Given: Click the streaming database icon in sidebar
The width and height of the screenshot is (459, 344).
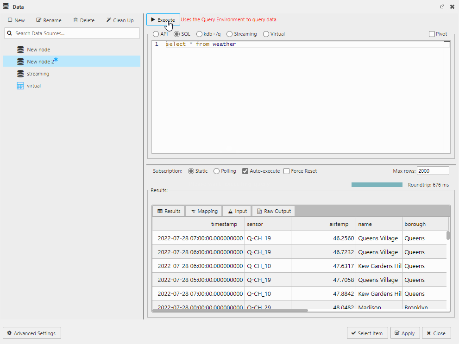Looking at the screenshot, I should (20, 74).
